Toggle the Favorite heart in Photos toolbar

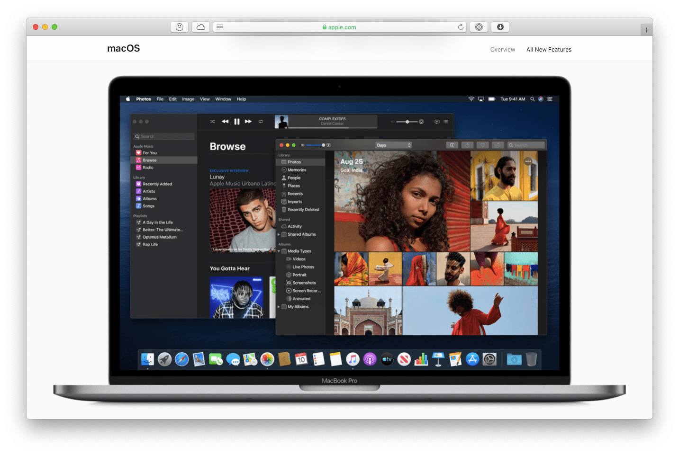pos(482,145)
